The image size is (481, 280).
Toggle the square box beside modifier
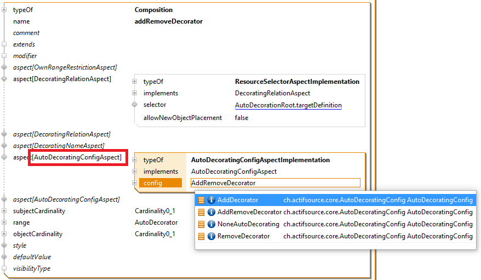4,56
